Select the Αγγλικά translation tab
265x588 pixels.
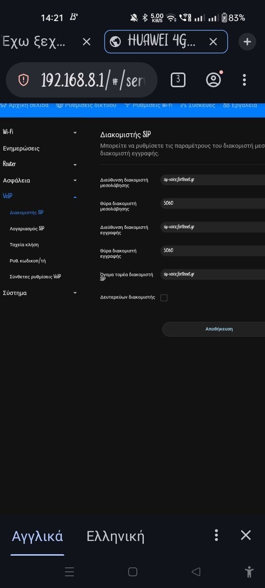tap(37, 536)
